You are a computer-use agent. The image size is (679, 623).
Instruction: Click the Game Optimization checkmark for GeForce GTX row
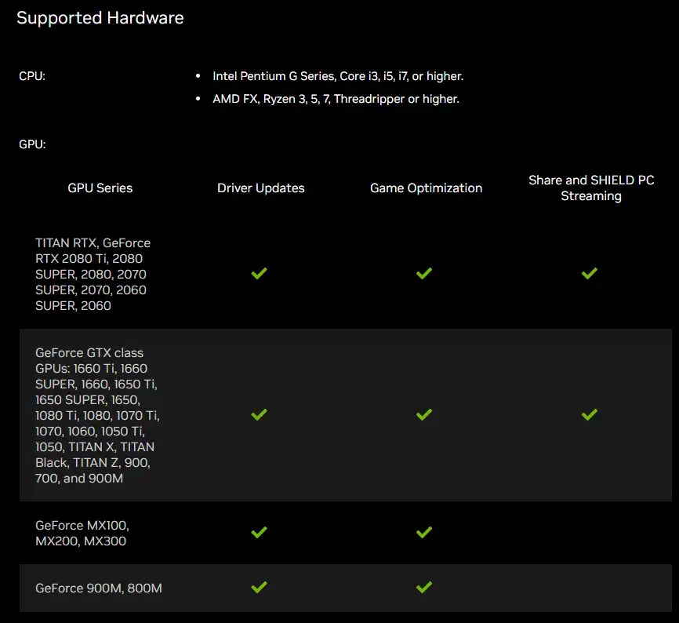424,415
